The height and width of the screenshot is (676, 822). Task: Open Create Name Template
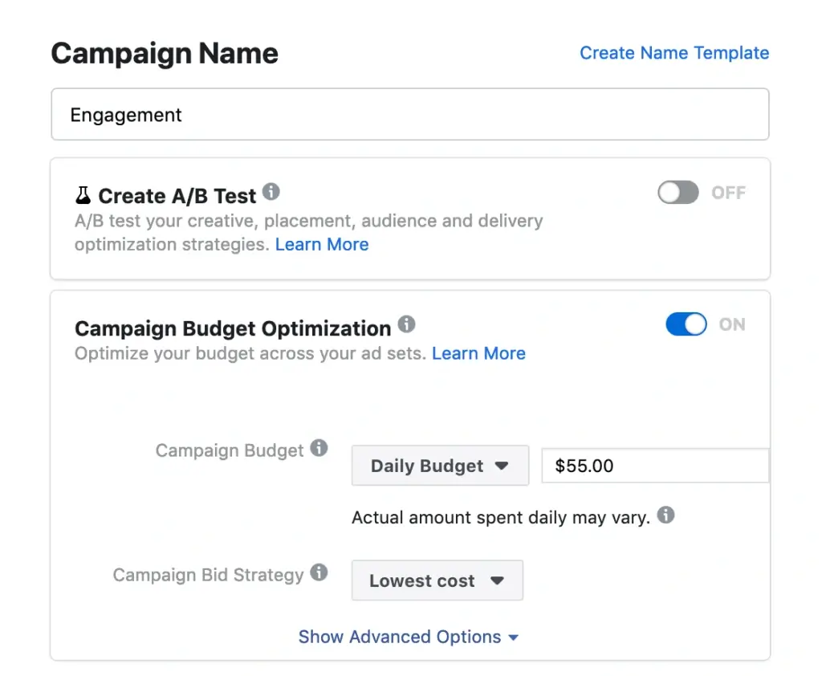(x=674, y=53)
